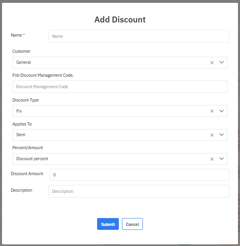Image resolution: width=240 pixels, height=246 pixels.
Task: Open the Discount Type dropdown arrow
Action: 221,111
